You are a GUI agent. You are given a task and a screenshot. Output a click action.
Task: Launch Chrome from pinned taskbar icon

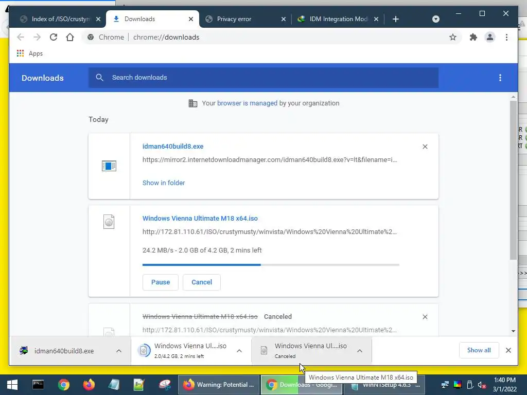(x=63, y=385)
